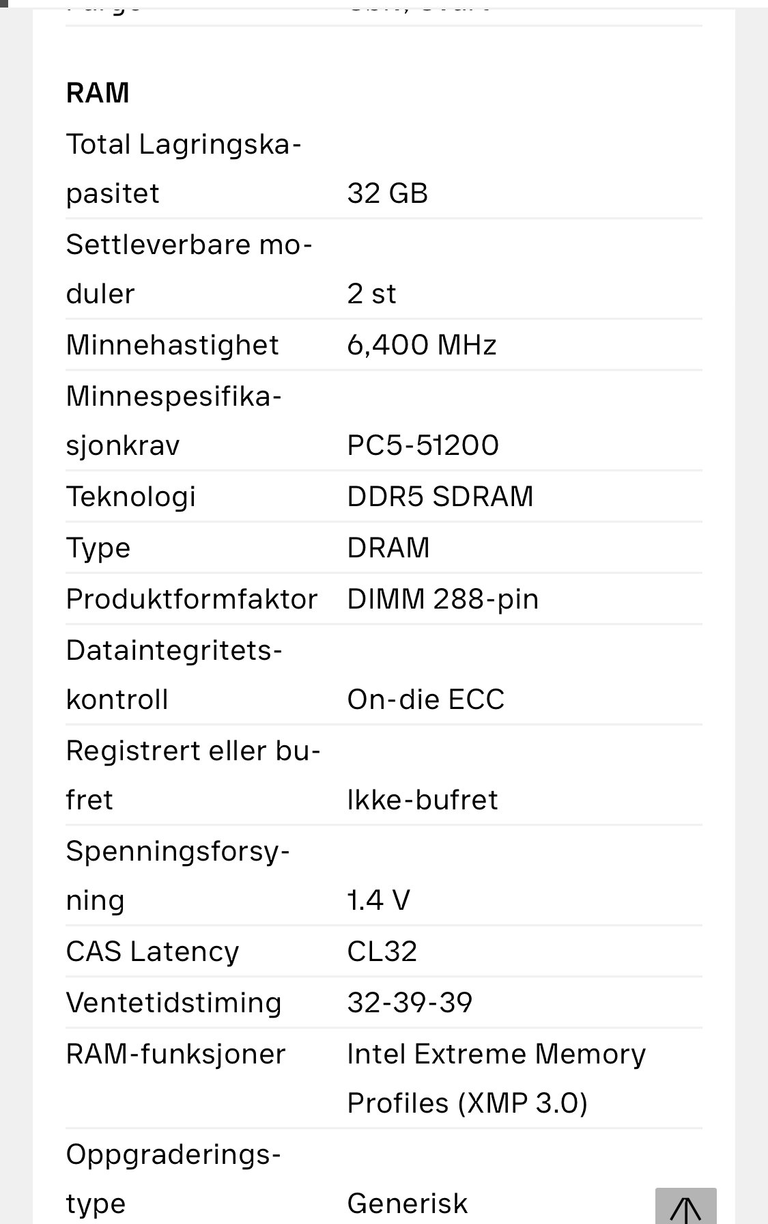This screenshot has height=1224, width=768.
Task: Select the Ikke-bufret value
Action: (423, 800)
